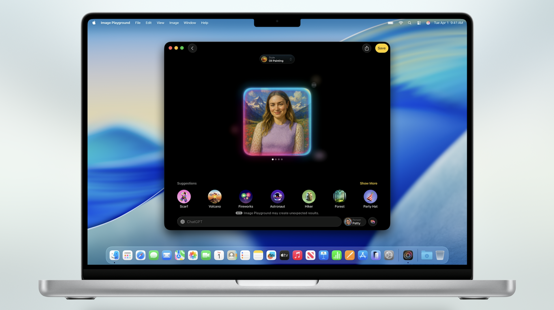Open the ellipsis menu beside the generated image
554x310 pixels.
click(x=314, y=85)
